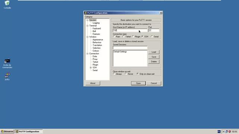This screenshot has height=134, width=239.
Task: Open the Telnet category in tree
Action: [96, 62]
